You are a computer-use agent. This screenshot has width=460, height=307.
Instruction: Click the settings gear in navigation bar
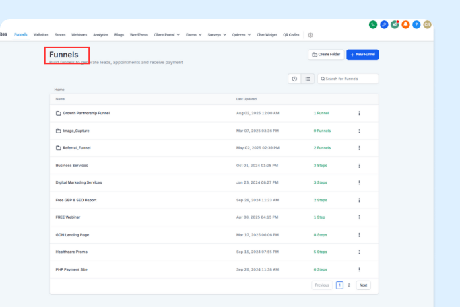(x=310, y=35)
